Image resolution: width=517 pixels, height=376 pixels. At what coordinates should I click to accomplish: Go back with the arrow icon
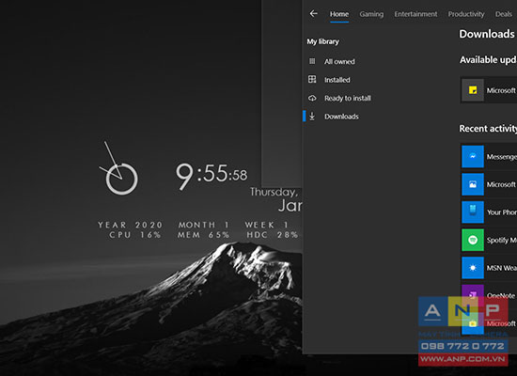314,13
